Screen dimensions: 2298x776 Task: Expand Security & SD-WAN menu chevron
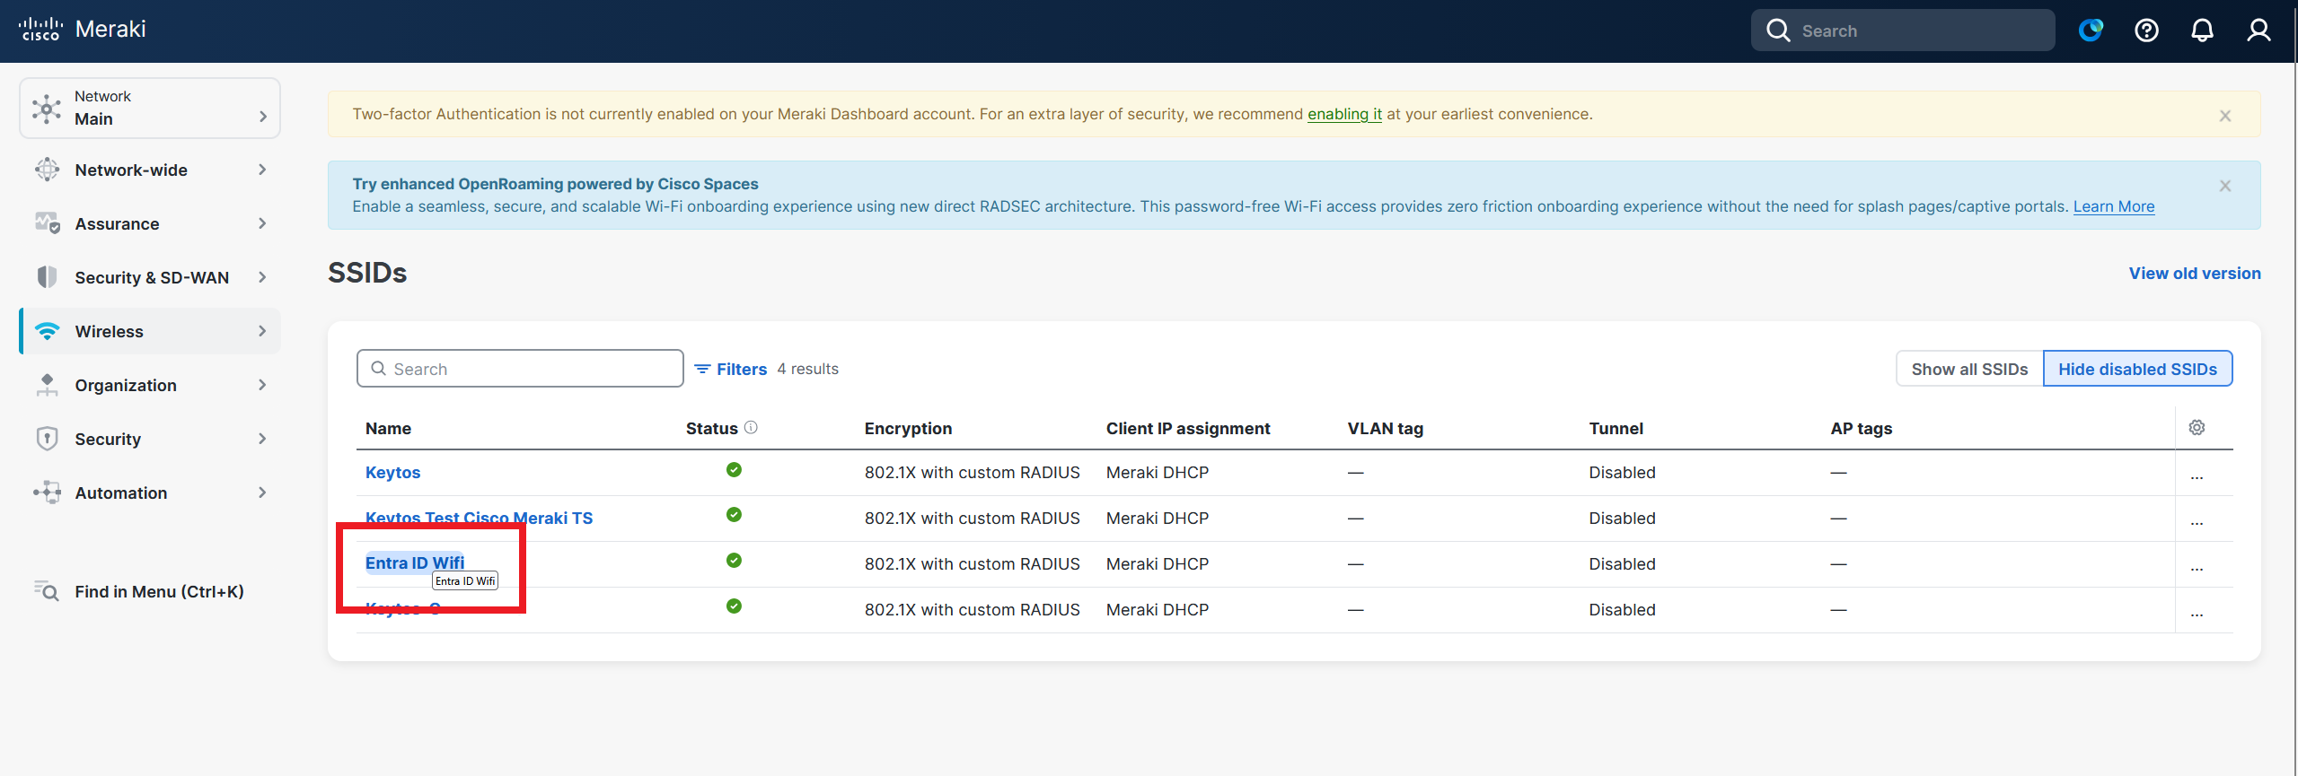coord(262,277)
